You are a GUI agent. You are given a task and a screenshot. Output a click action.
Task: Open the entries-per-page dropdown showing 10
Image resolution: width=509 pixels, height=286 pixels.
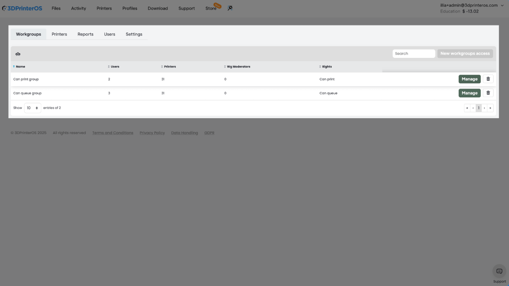tap(32, 108)
